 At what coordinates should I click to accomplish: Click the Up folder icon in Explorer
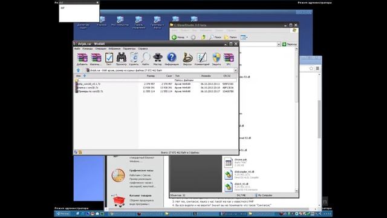click(203, 38)
